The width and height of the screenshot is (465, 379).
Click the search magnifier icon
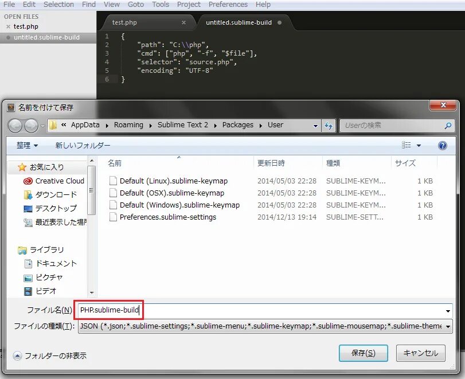point(448,126)
